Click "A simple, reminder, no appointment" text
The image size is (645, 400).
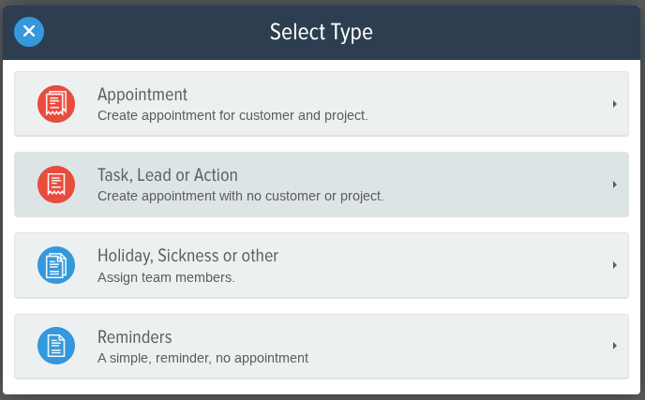[202, 358]
